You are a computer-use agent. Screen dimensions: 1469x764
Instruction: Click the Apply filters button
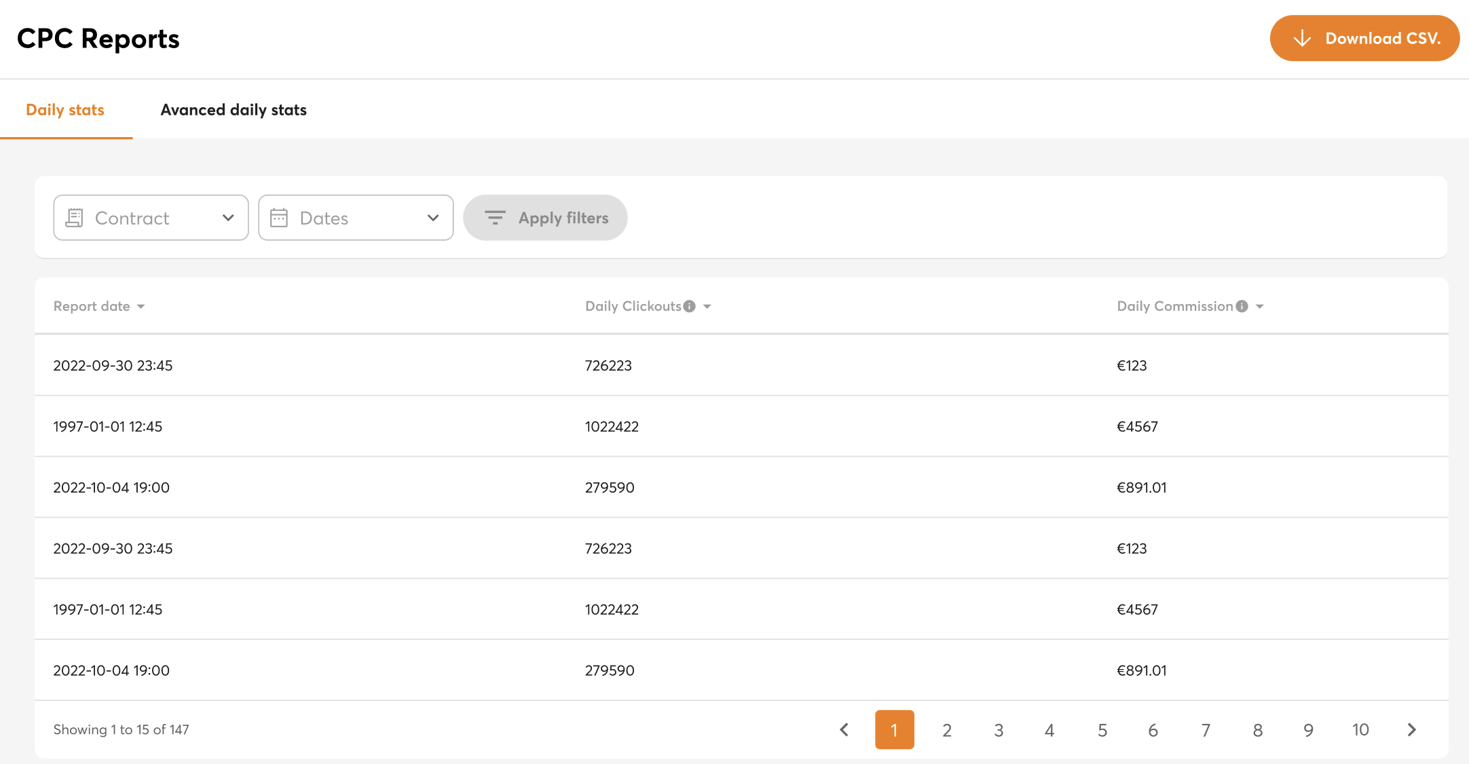tap(545, 218)
